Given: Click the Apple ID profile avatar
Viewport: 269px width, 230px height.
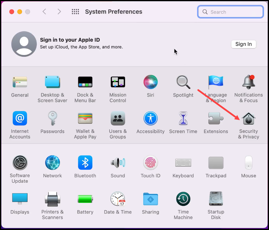Looking at the screenshot, I should (24, 44).
